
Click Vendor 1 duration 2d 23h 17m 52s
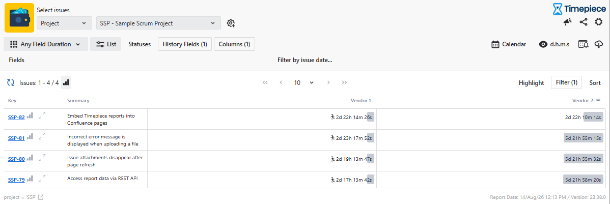(354, 138)
